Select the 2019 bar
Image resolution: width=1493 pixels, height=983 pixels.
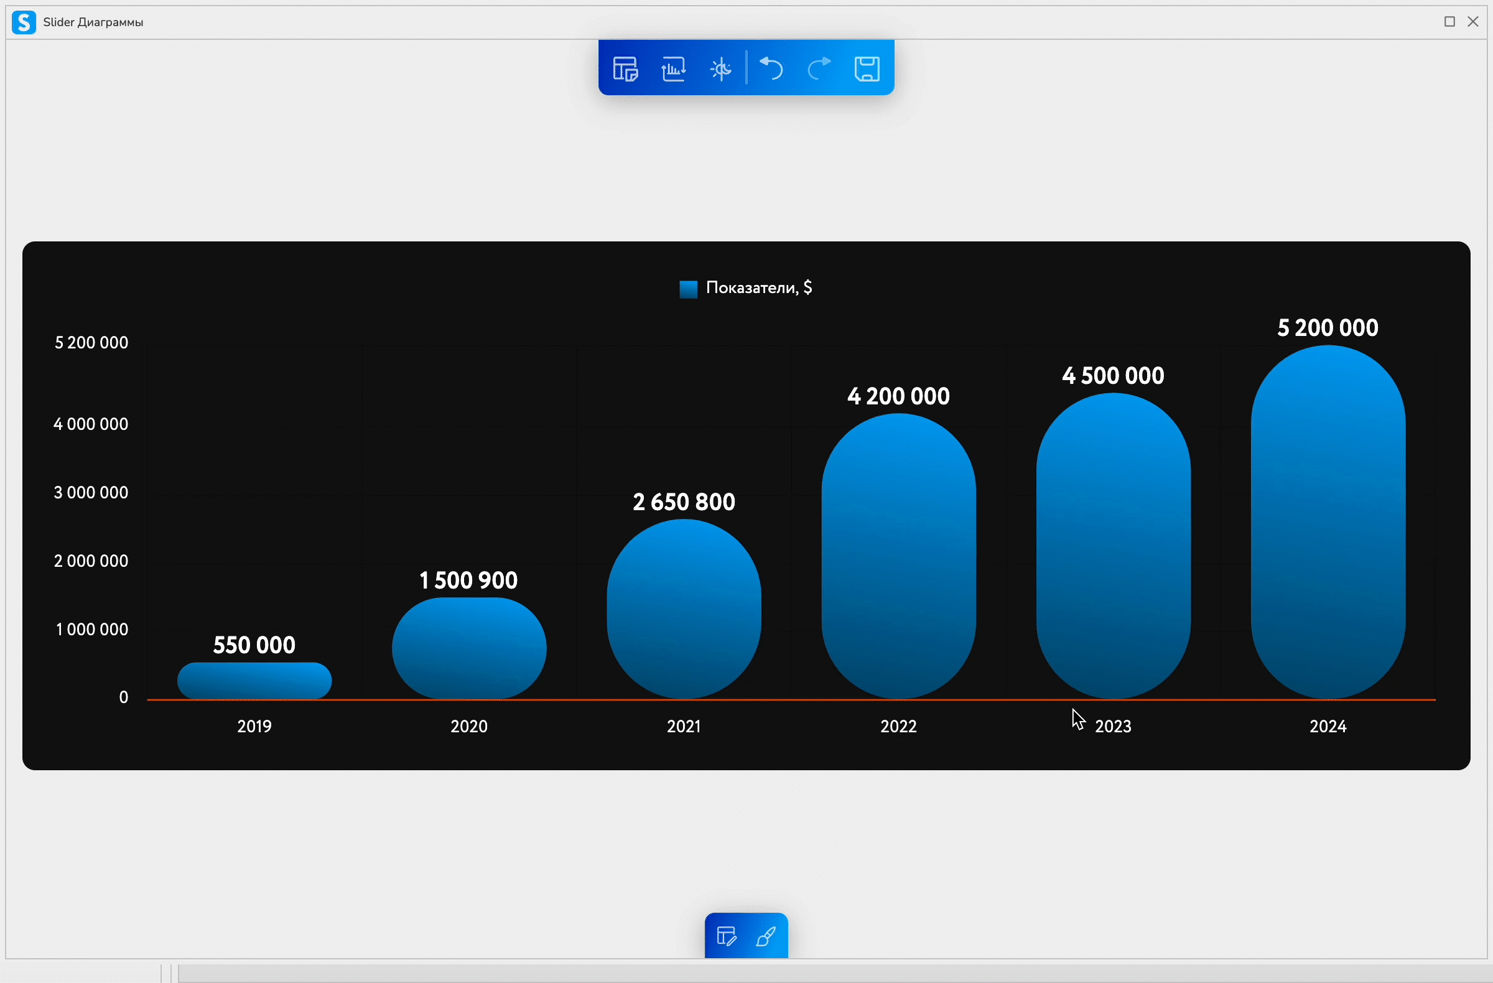254,681
